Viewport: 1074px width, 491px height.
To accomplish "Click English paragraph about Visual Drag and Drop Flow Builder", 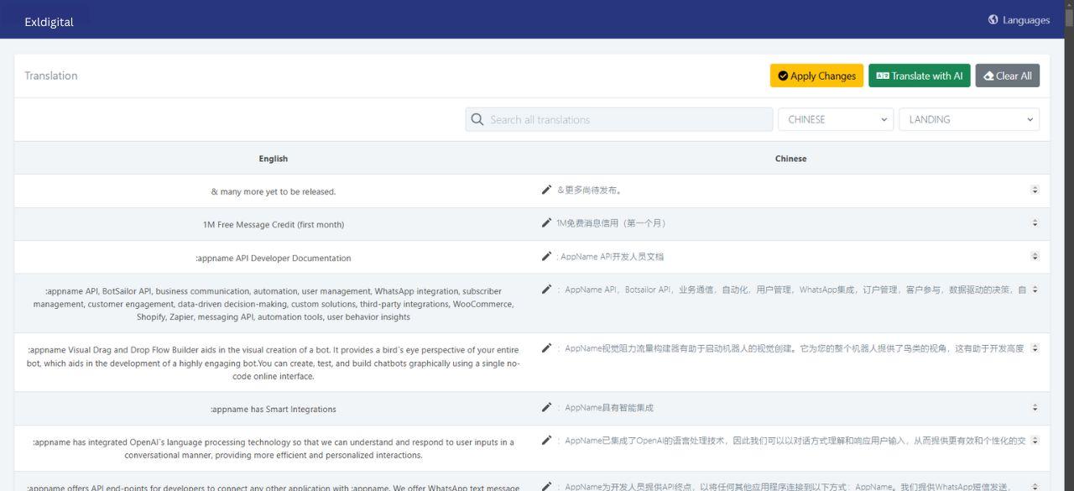I will [x=274, y=363].
